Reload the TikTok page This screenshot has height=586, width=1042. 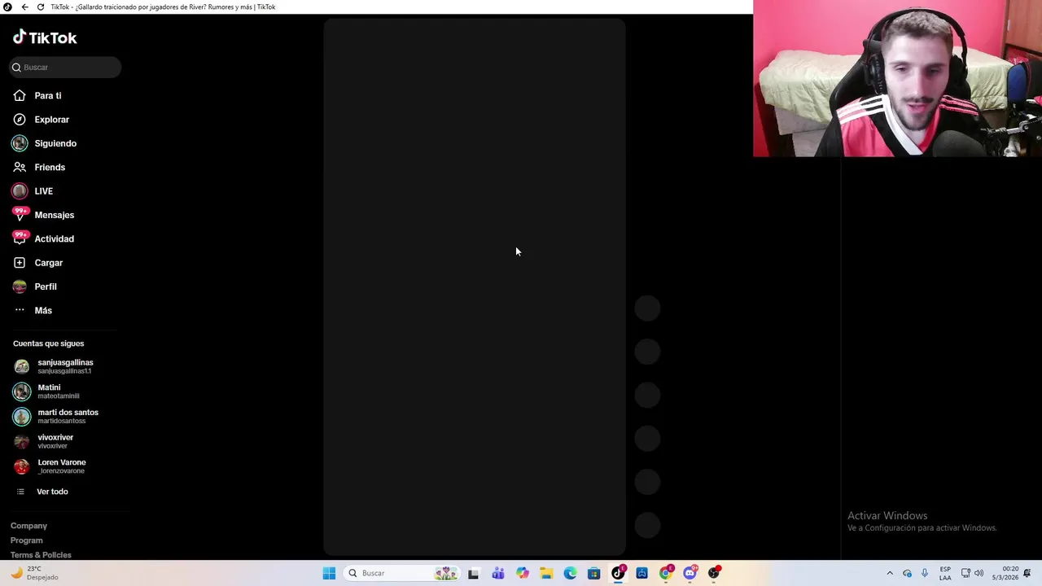(40, 7)
